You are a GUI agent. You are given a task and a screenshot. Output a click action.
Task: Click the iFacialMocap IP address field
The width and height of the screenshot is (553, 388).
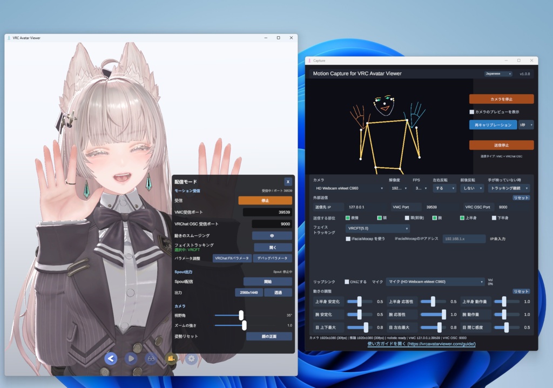point(464,239)
